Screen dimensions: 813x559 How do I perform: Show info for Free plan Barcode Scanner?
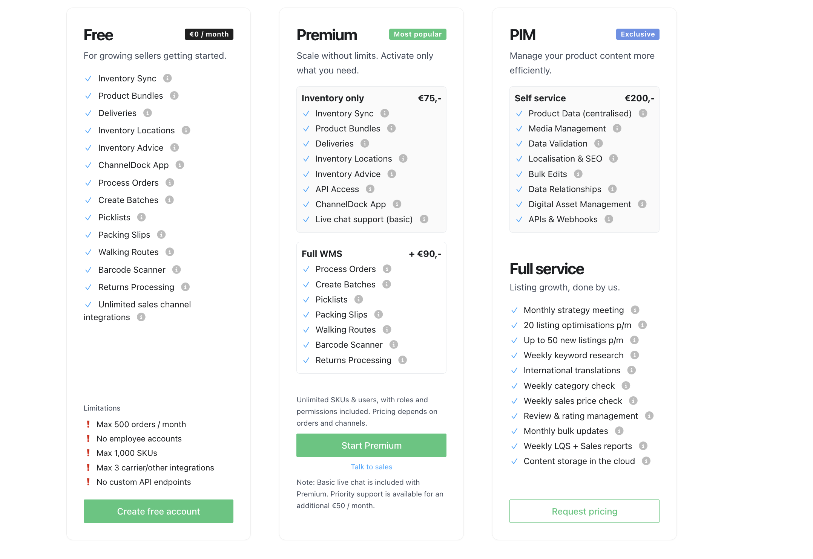tap(176, 270)
